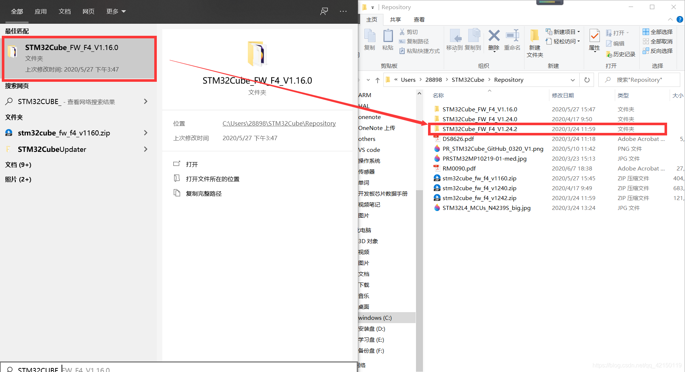Click 复制完整路径 in search preview

click(204, 193)
